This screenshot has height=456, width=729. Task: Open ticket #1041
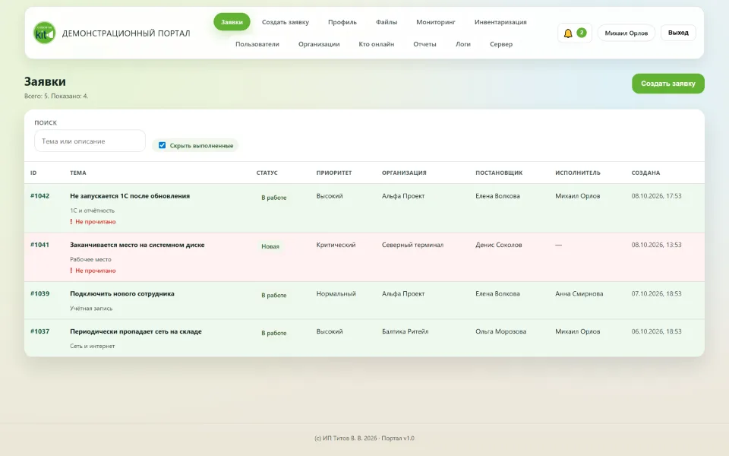(x=40, y=245)
